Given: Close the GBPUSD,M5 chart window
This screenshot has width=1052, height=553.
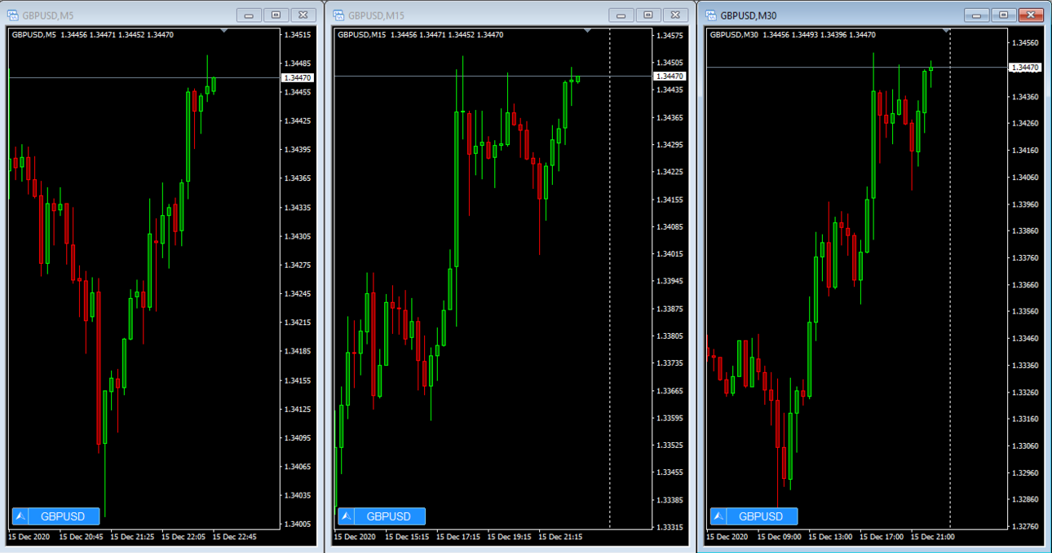Looking at the screenshot, I should [303, 15].
